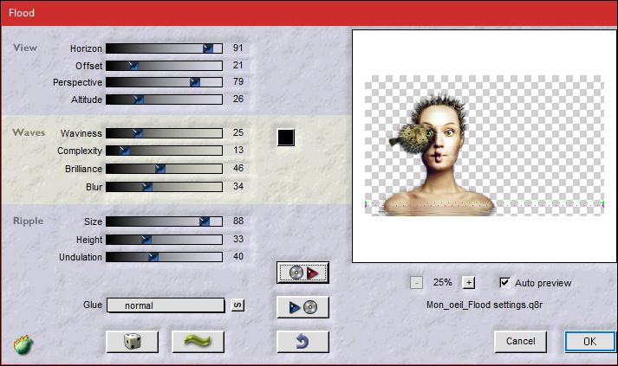Click the Undulation slider handle
The height and width of the screenshot is (366, 618).
tap(153, 257)
